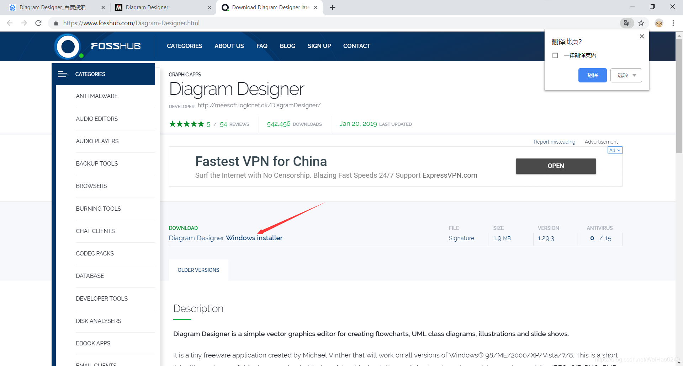Screen dimensions: 683x366
Task: Click the hamburger icon beside CATEGORIES
Action: click(x=63, y=74)
